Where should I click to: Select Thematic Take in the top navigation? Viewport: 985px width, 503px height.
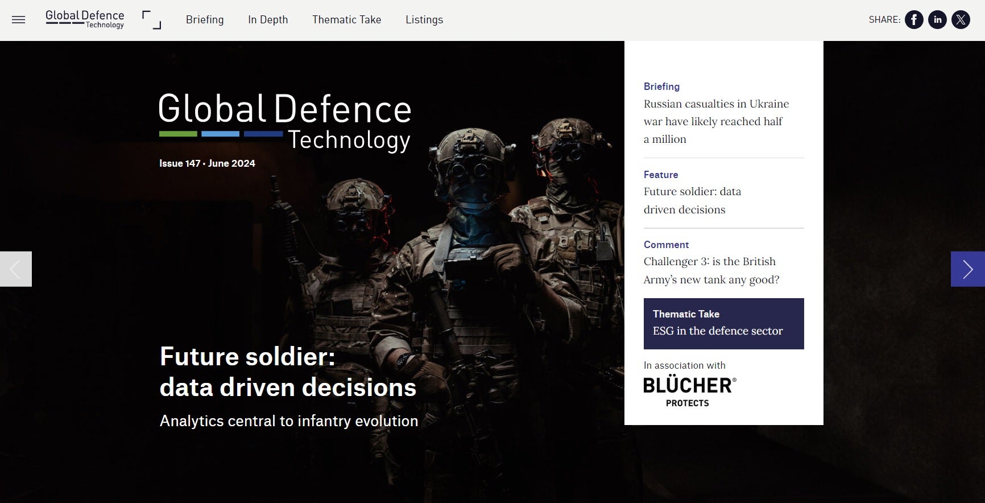pyautogui.click(x=346, y=20)
